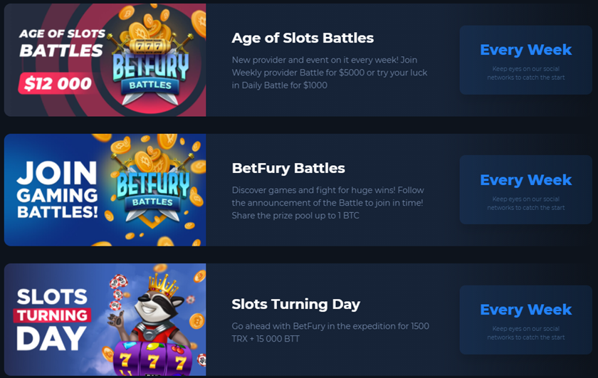This screenshot has width=598, height=378.
Task: Click the JOIN GAMING BATTLES banner text
Action: pyautogui.click(x=57, y=189)
